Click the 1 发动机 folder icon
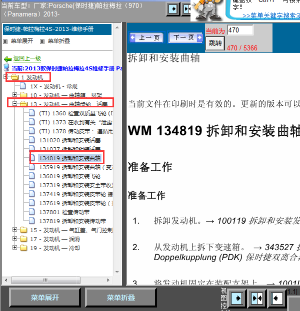This screenshot has width=300, height=311. point(14,77)
